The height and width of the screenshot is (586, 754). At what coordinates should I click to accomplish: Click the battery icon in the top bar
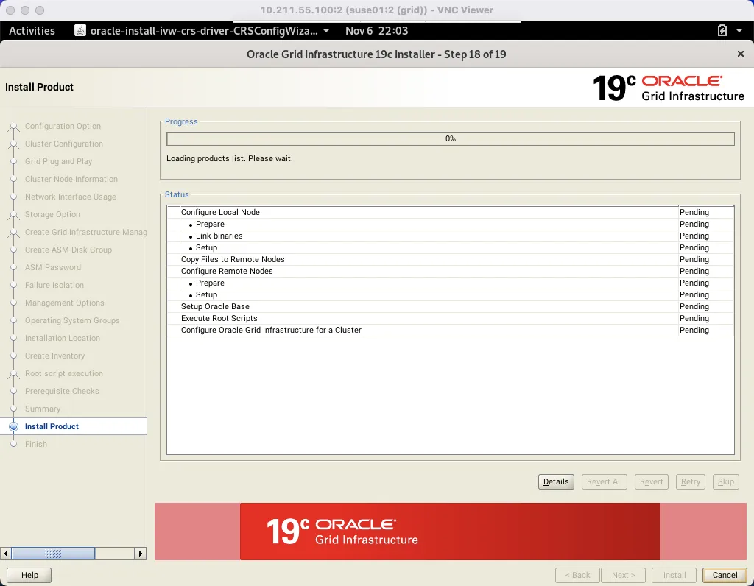pyautogui.click(x=722, y=31)
